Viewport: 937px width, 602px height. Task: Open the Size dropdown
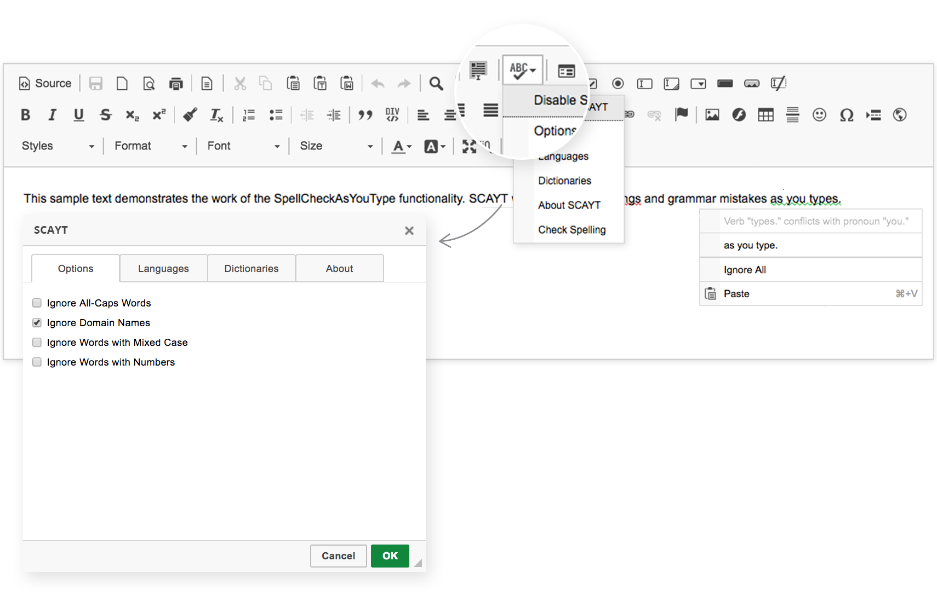[336, 146]
